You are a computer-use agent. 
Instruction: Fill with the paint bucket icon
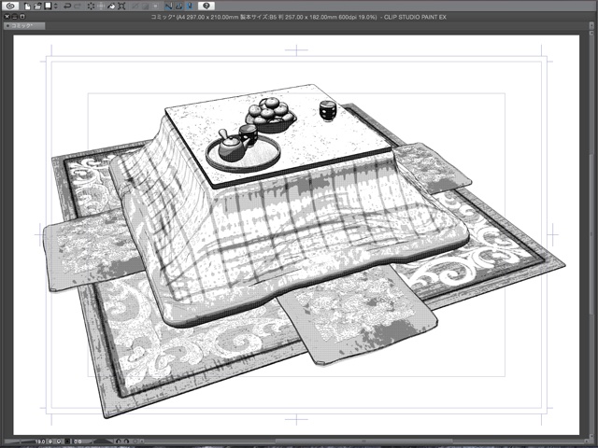111,7
